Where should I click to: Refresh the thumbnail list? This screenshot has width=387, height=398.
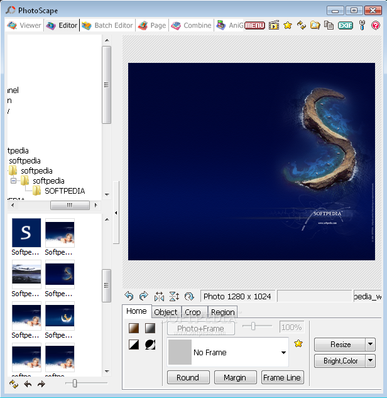[14, 384]
